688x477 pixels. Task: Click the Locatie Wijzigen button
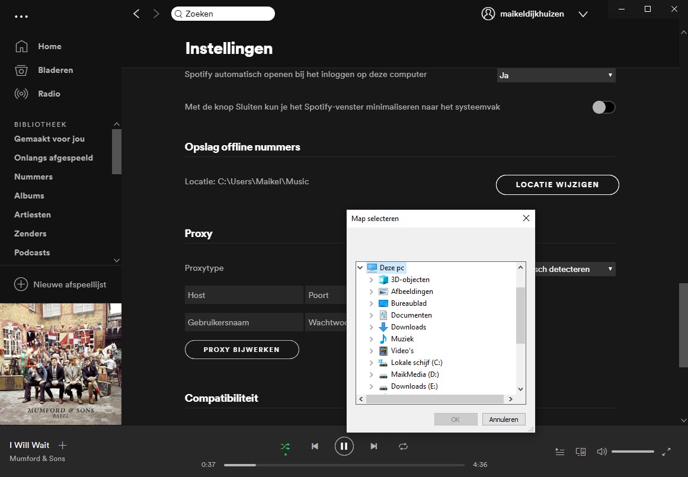click(x=557, y=184)
